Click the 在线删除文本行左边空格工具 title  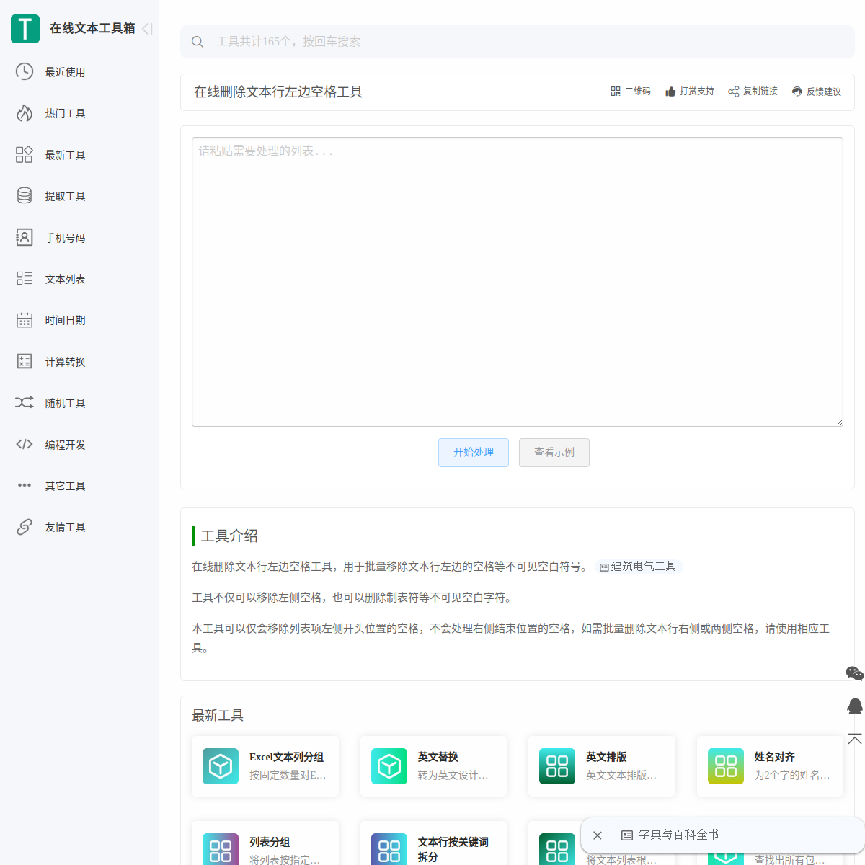pyautogui.click(x=278, y=92)
